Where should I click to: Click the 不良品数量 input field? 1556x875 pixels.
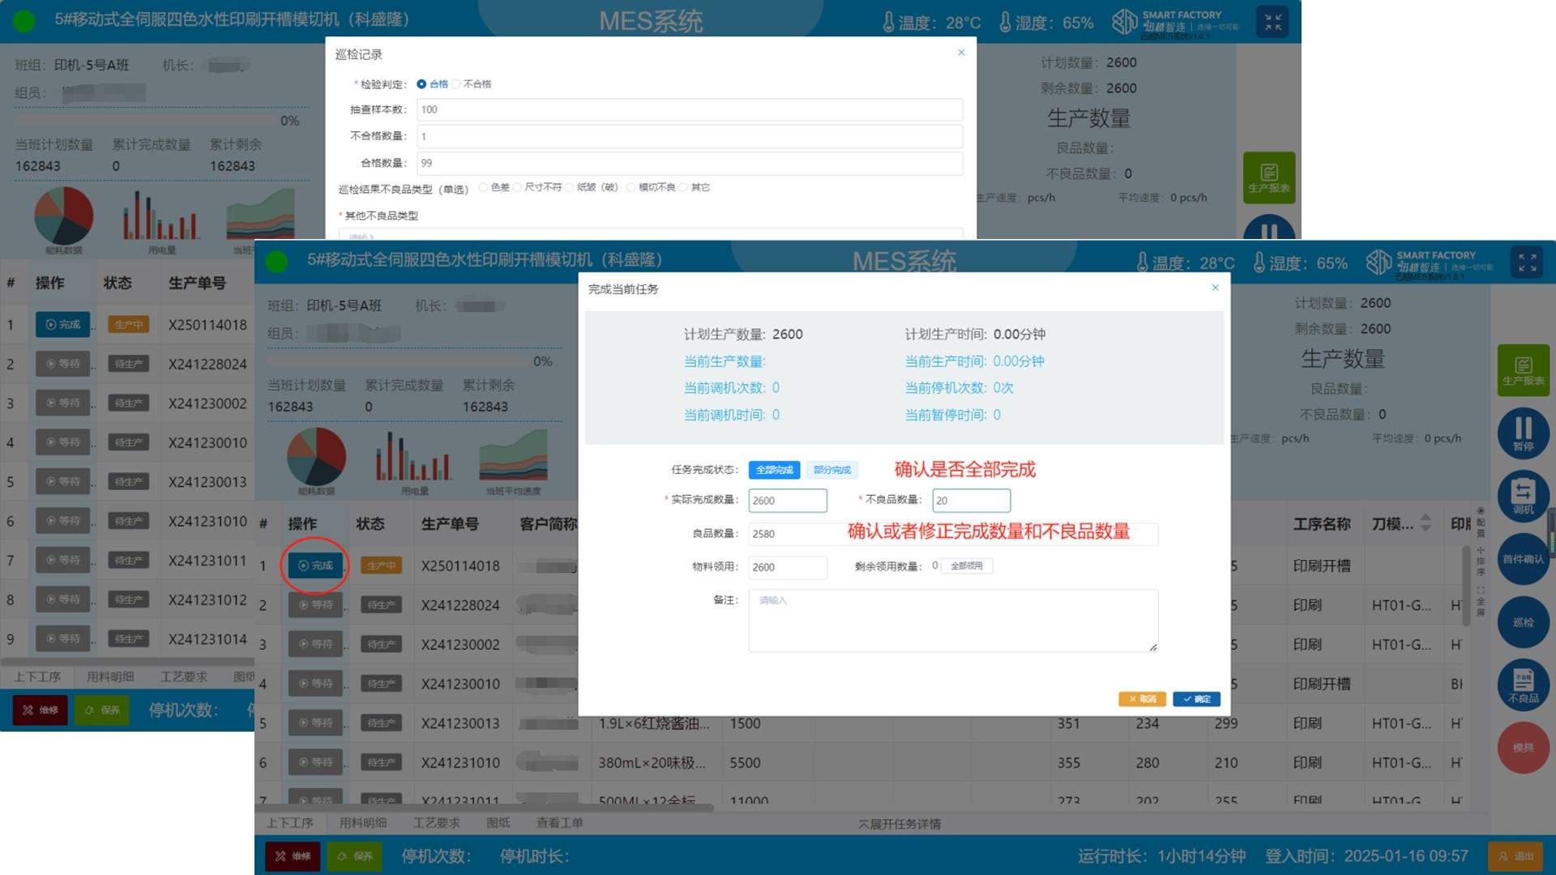pos(971,501)
